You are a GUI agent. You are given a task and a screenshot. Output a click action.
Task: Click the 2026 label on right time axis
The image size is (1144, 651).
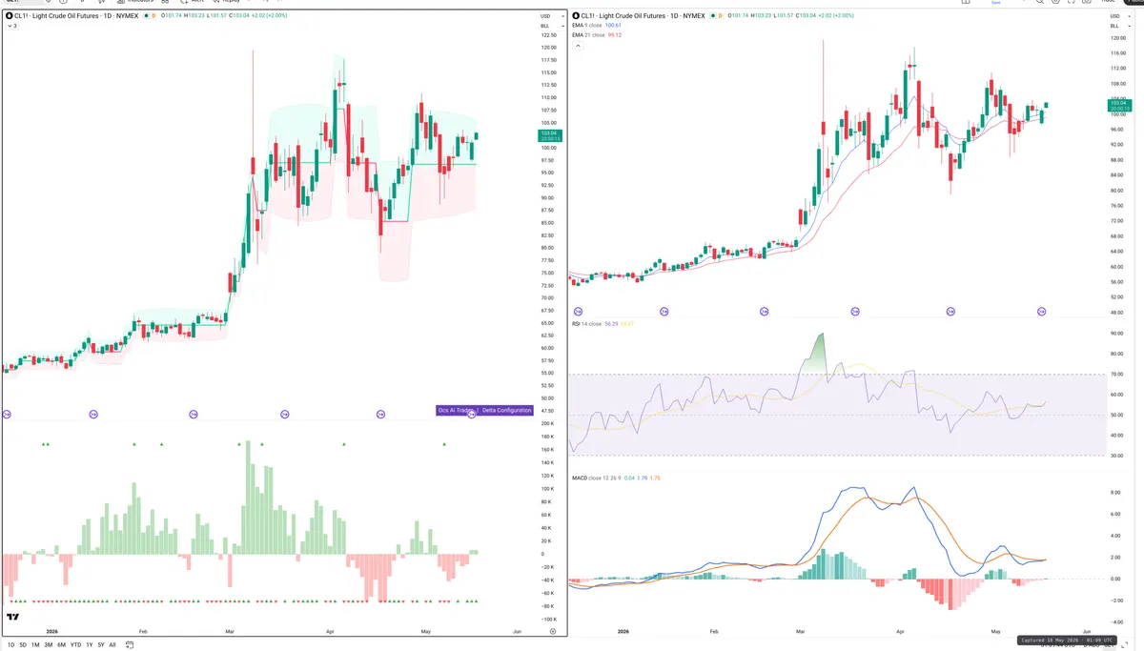[x=623, y=631]
